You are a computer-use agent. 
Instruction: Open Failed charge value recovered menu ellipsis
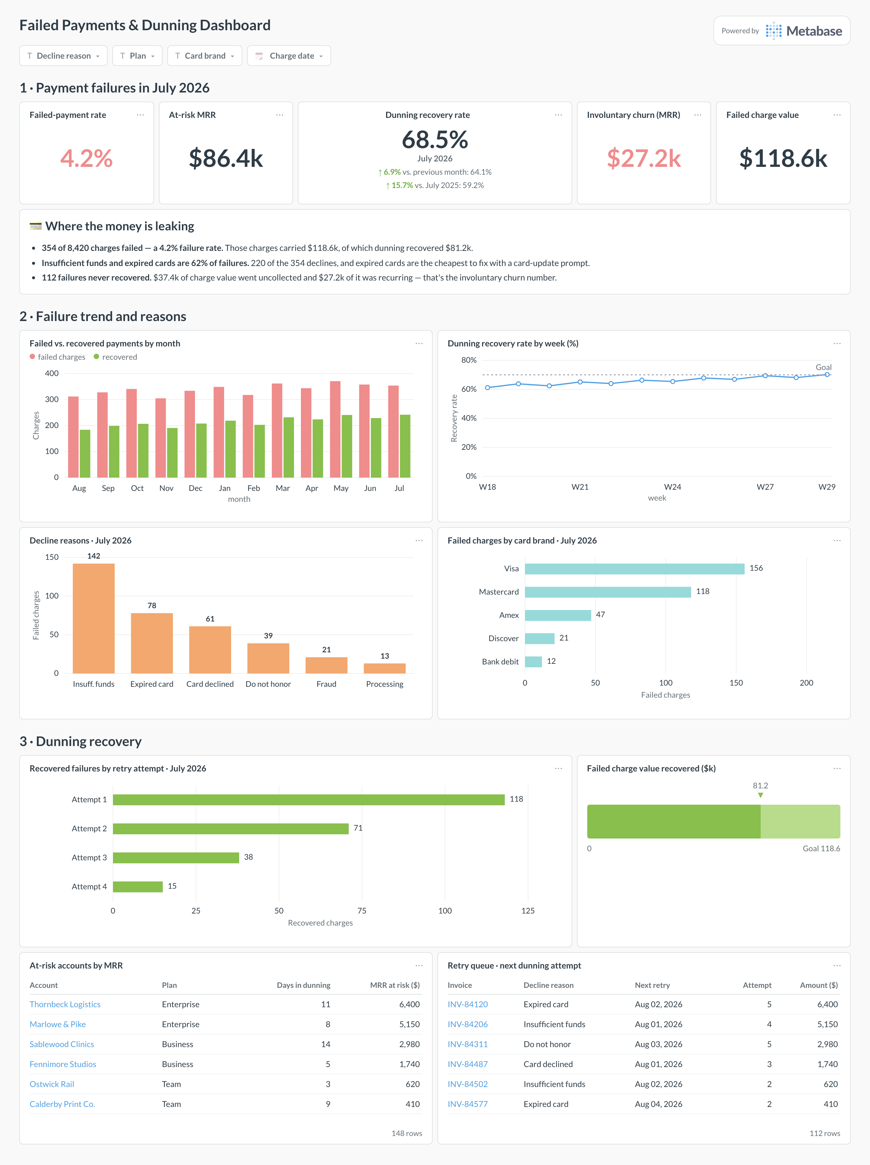pos(837,768)
